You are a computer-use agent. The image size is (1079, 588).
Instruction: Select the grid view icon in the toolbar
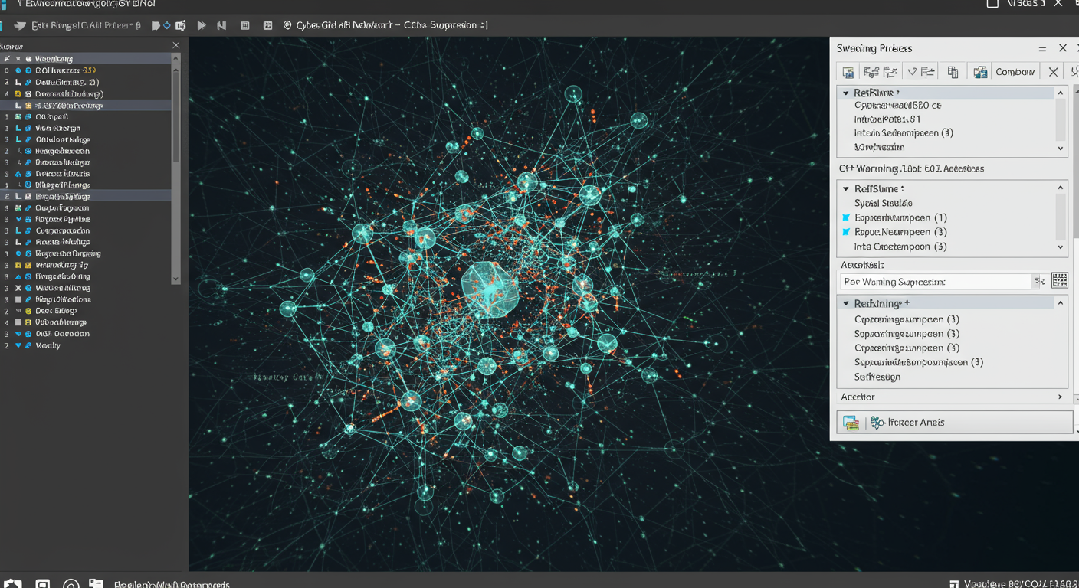click(x=267, y=24)
